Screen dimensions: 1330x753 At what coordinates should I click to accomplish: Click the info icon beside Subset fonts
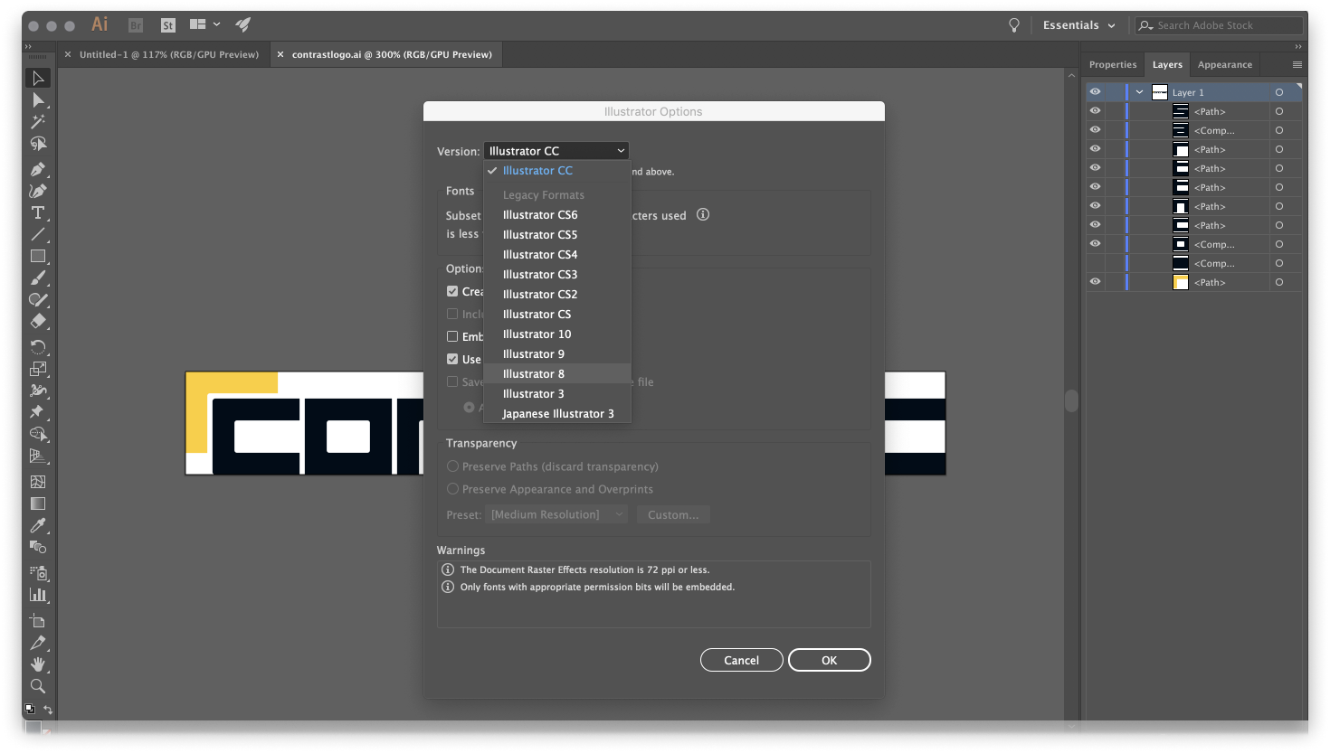(x=703, y=215)
